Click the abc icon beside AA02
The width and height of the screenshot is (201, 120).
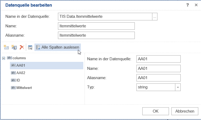13,73
